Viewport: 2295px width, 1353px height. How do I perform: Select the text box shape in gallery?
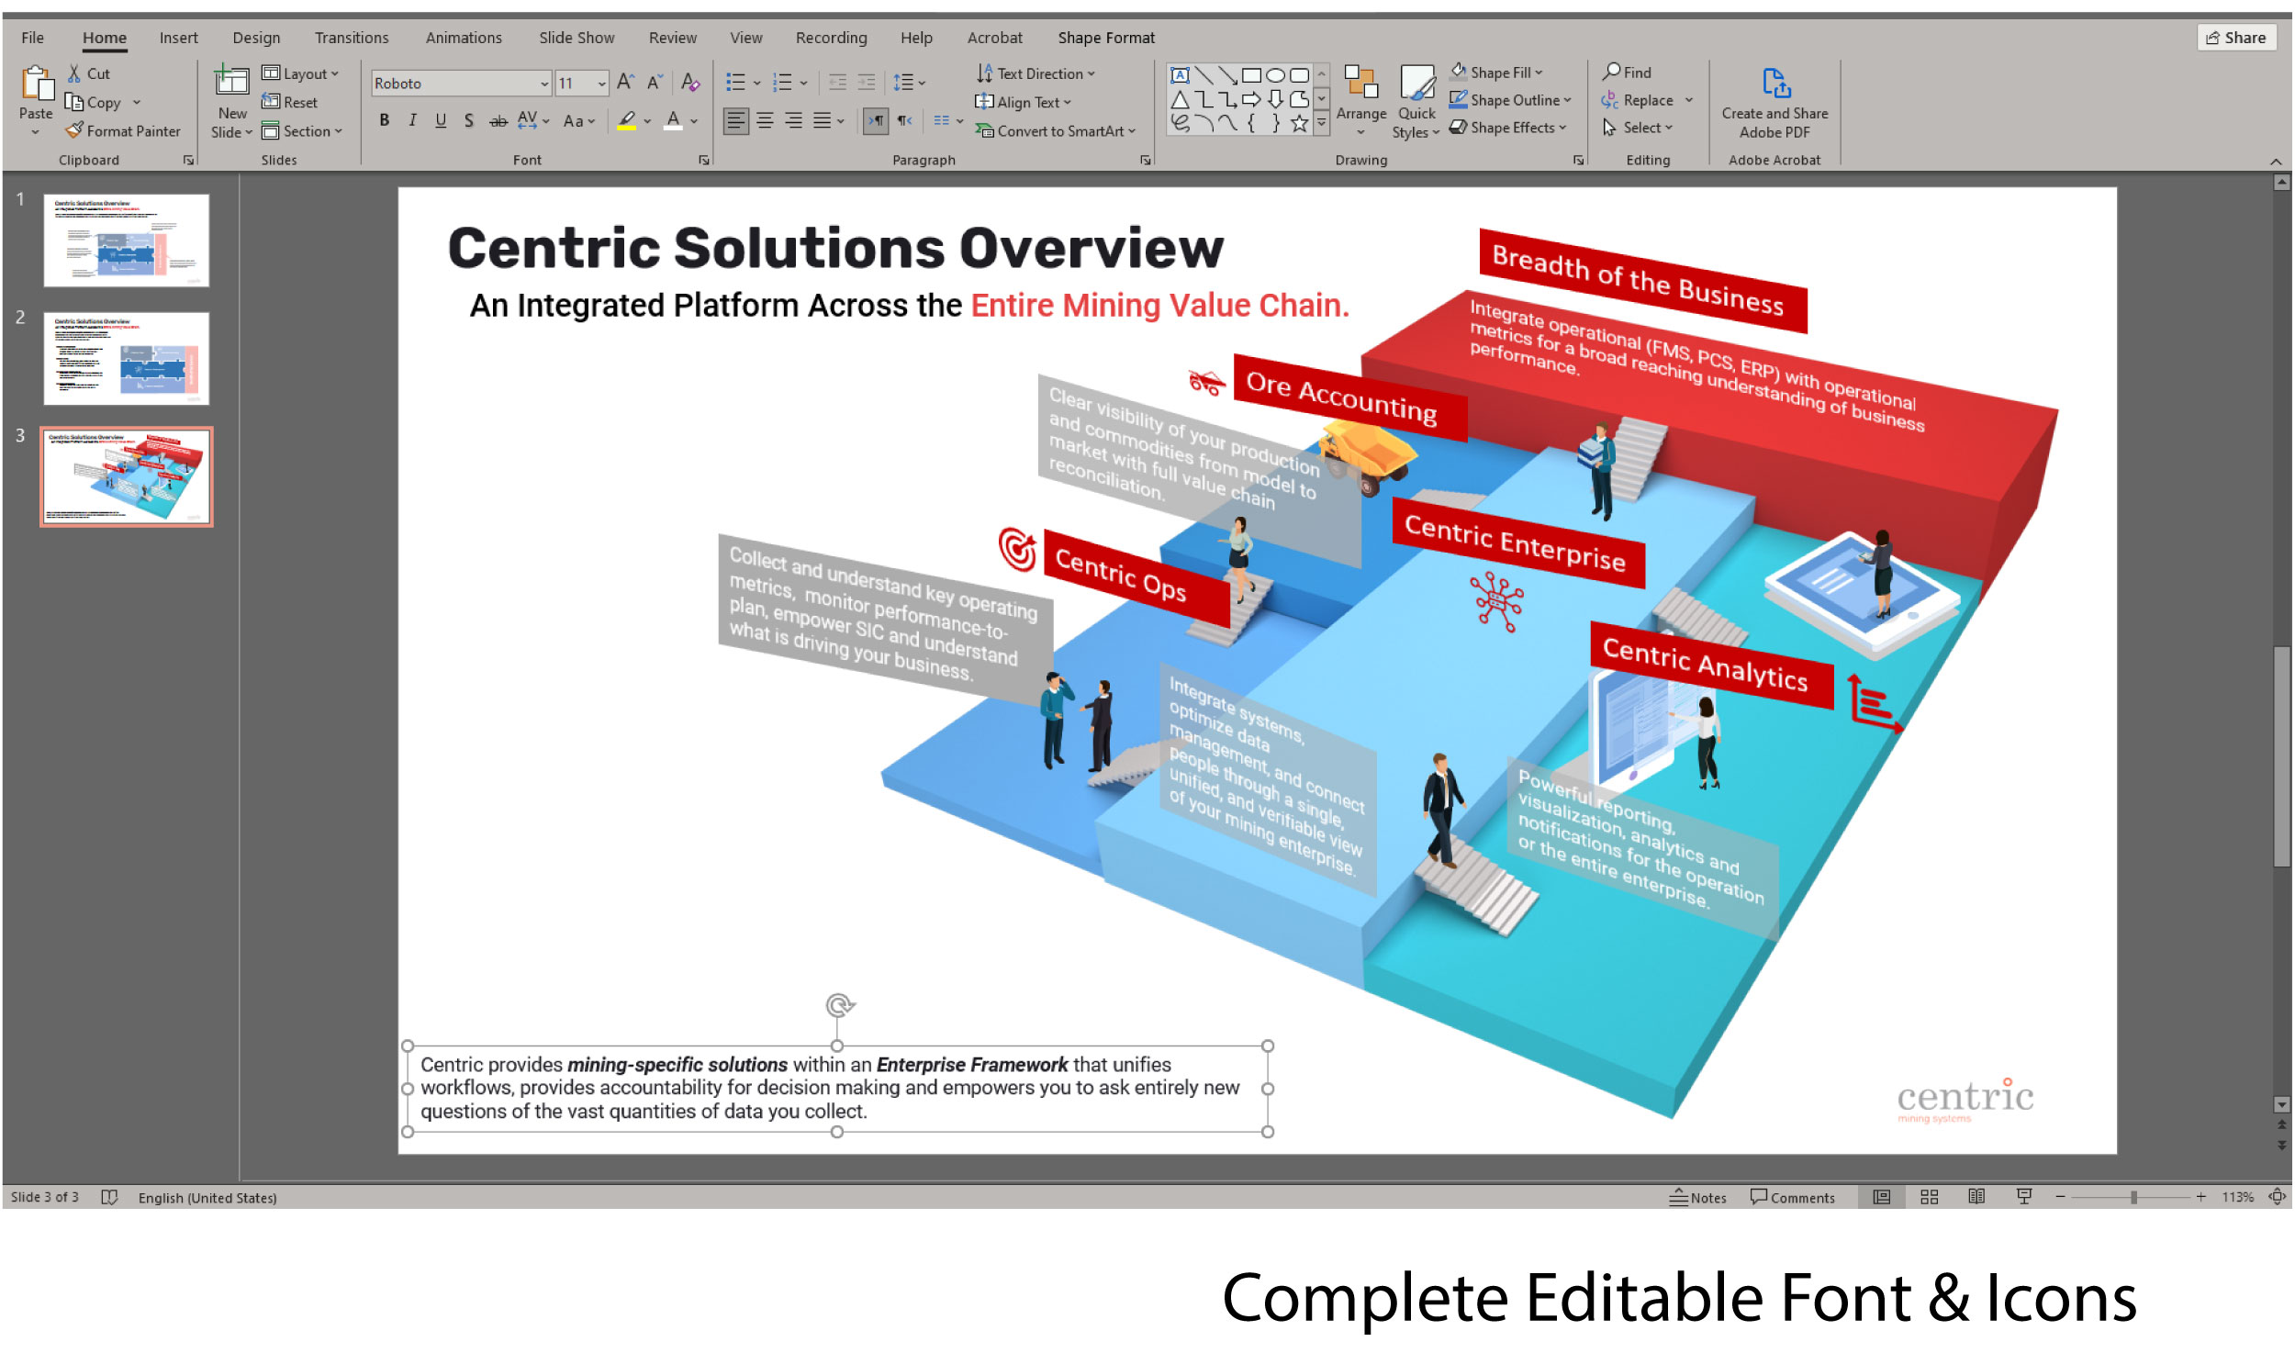point(1181,75)
